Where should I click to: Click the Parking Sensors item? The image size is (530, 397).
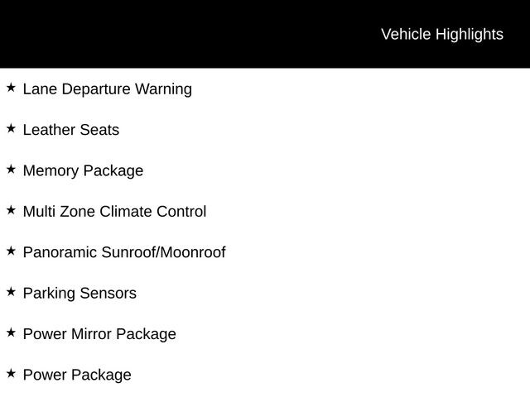(79, 294)
